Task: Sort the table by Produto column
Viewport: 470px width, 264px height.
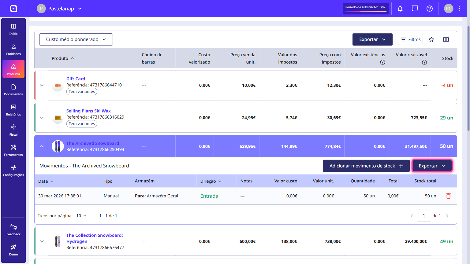Action: (x=63, y=58)
